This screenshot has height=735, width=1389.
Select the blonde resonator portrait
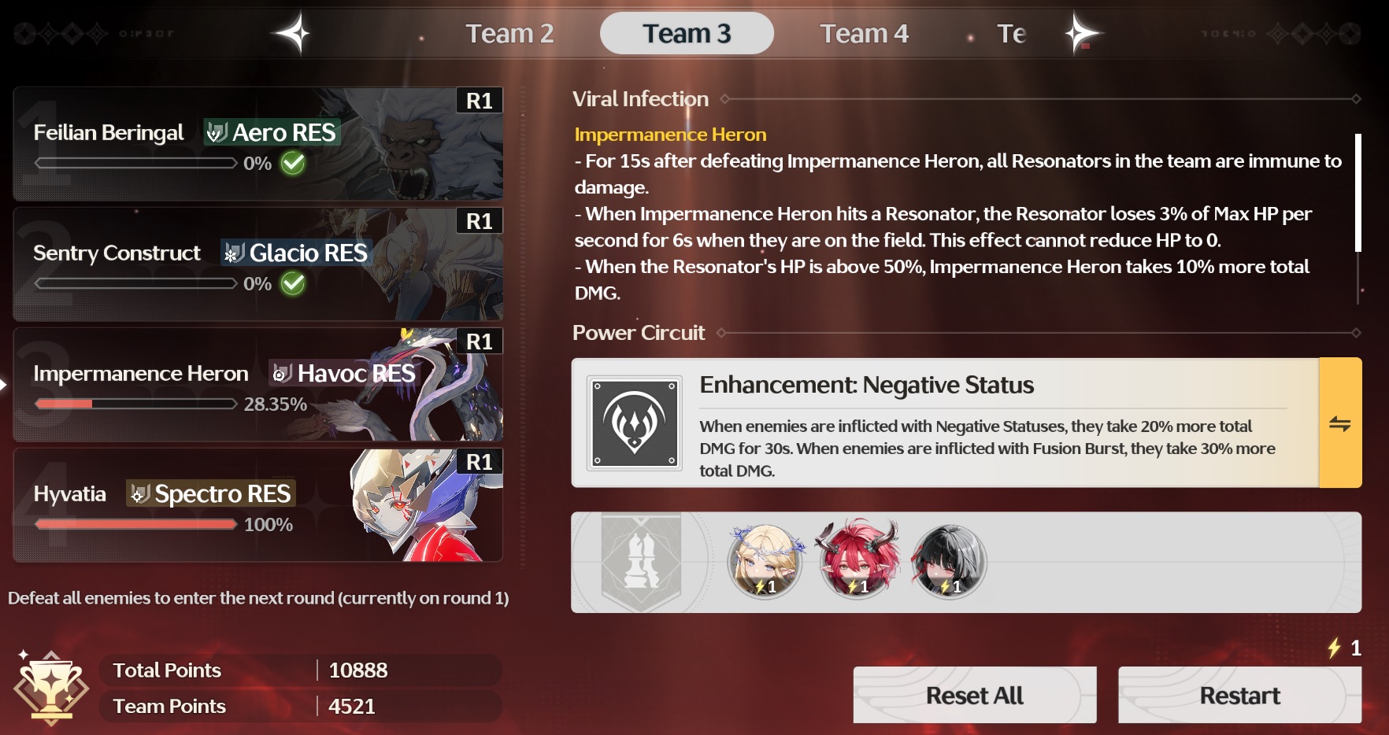click(765, 562)
